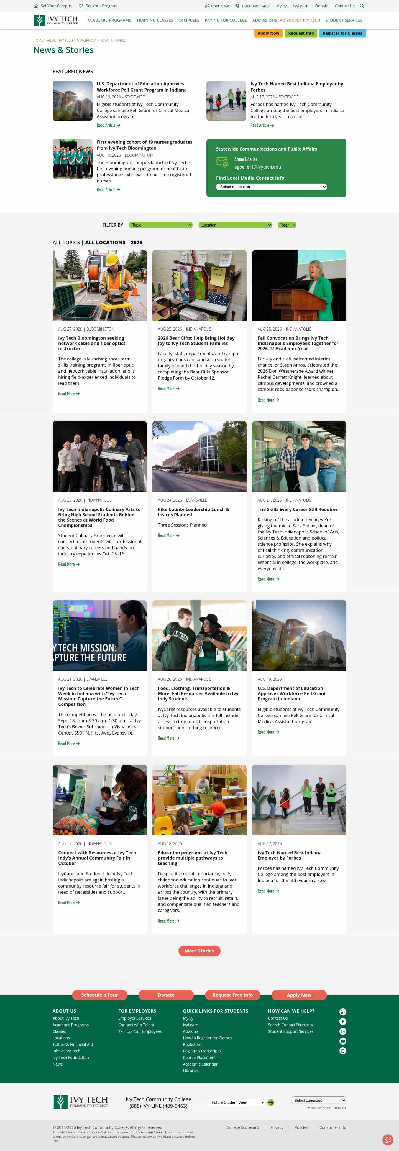
Task: Open Paying for College menu
Action: (226, 20)
